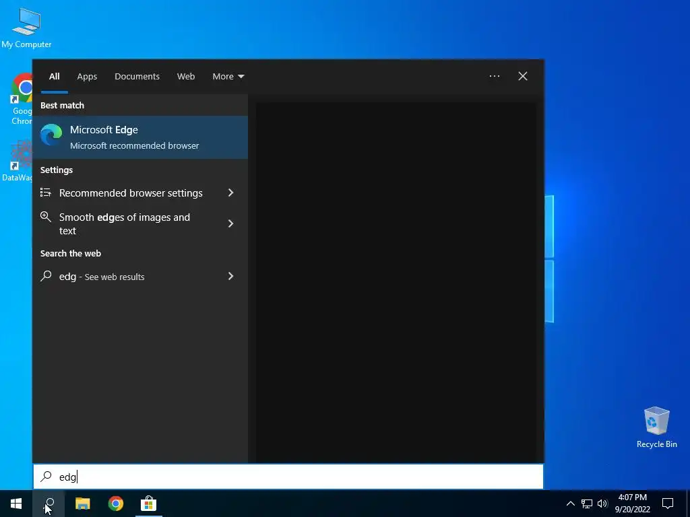Click the taskbar search icon
This screenshot has height=517, width=690.
tap(49, 504)
